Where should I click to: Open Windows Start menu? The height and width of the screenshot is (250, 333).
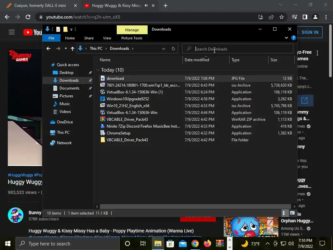8,243
